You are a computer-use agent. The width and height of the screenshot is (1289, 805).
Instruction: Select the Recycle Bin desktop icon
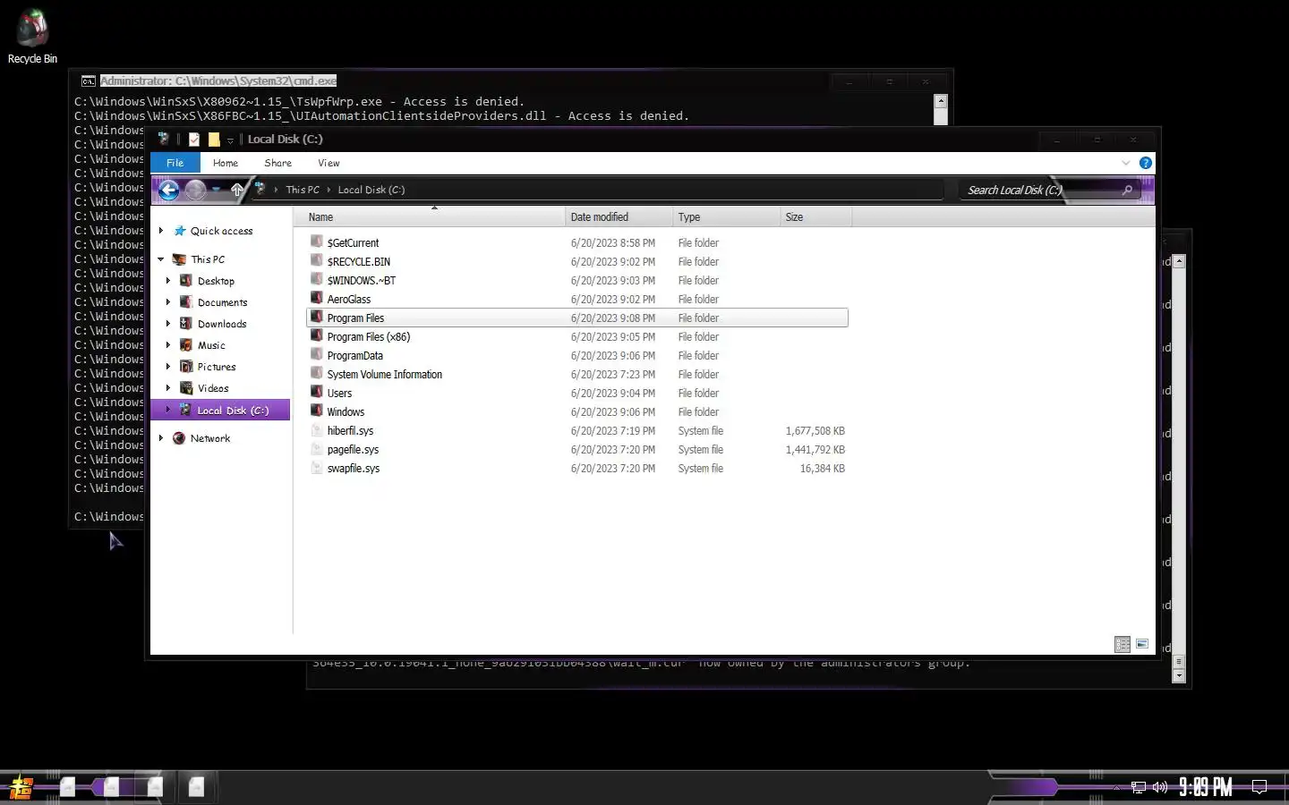32,37
